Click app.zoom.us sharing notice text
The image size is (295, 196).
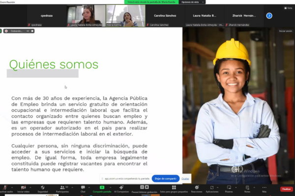coord(127,178)
